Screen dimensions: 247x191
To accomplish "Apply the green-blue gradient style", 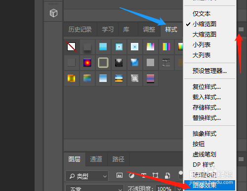I will pos(87,78).
